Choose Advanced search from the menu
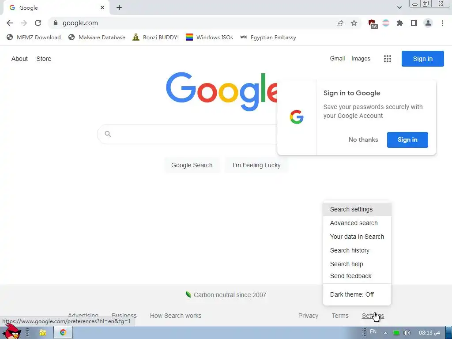 pos(357,223)
